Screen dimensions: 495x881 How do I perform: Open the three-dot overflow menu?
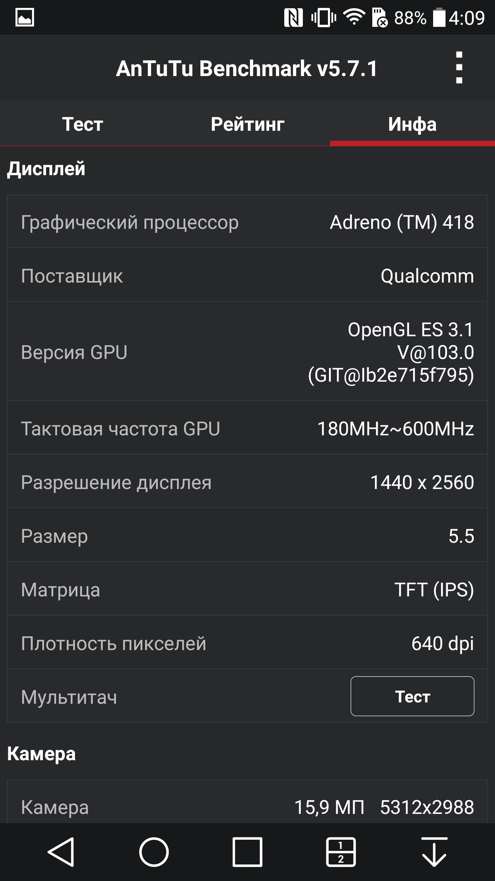click(459, 68)
